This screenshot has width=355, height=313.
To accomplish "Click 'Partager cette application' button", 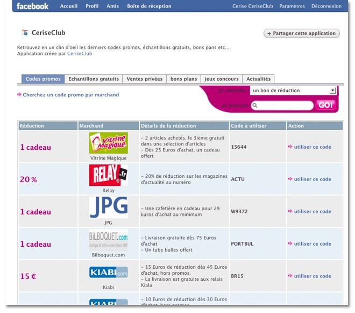I will [x=302, y=33].
